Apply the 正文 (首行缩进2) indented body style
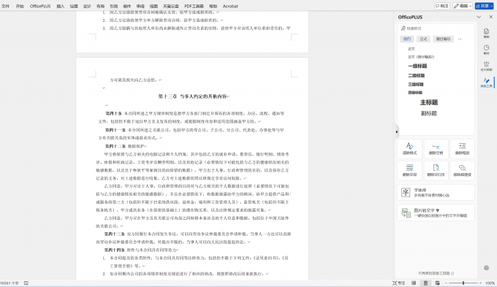The image size is (497, 287). 421,57
